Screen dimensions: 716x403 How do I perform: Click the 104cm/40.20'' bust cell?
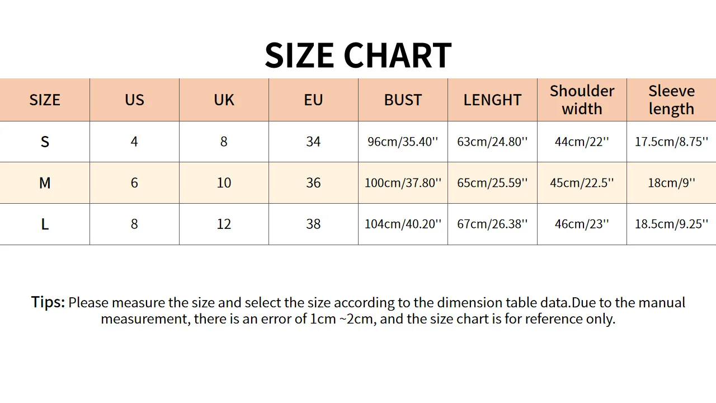[403, 224]
